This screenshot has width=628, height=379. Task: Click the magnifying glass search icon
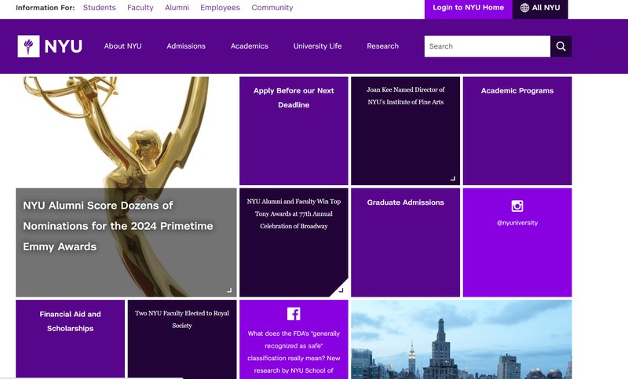coord(560,46)
